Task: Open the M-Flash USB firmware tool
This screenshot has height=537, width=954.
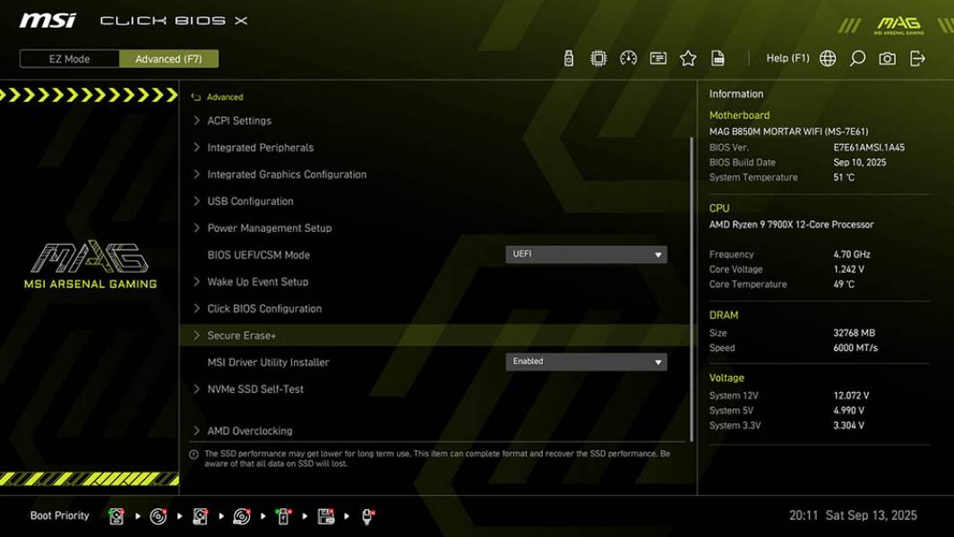Action: [x=568, y=57]
